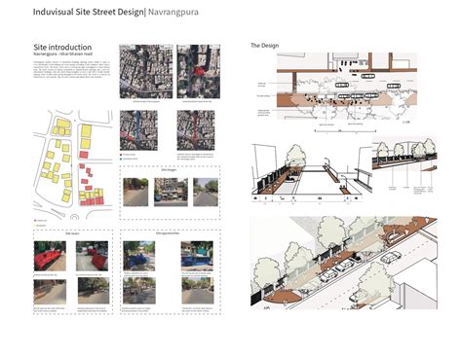Click 'The Design' heading
The width and height of the screenshot is (462, 356).
click(264, 46)
